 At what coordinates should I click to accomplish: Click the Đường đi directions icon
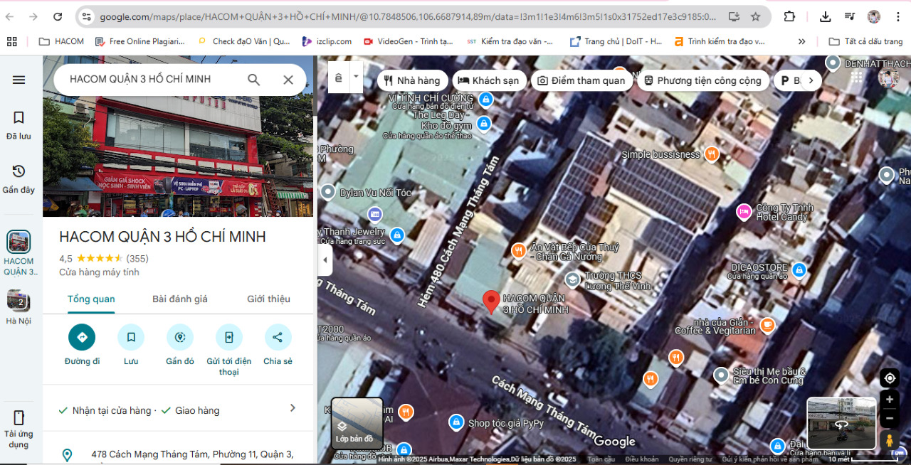[x=82, y=337]
